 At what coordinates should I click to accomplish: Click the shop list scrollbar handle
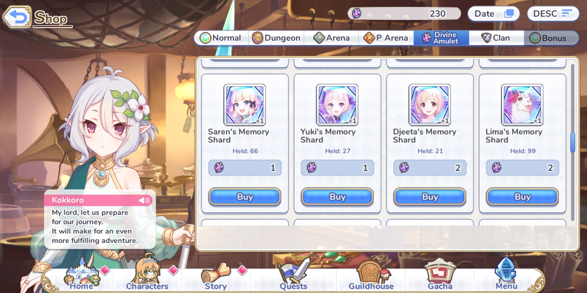click(x=573, y=143)
